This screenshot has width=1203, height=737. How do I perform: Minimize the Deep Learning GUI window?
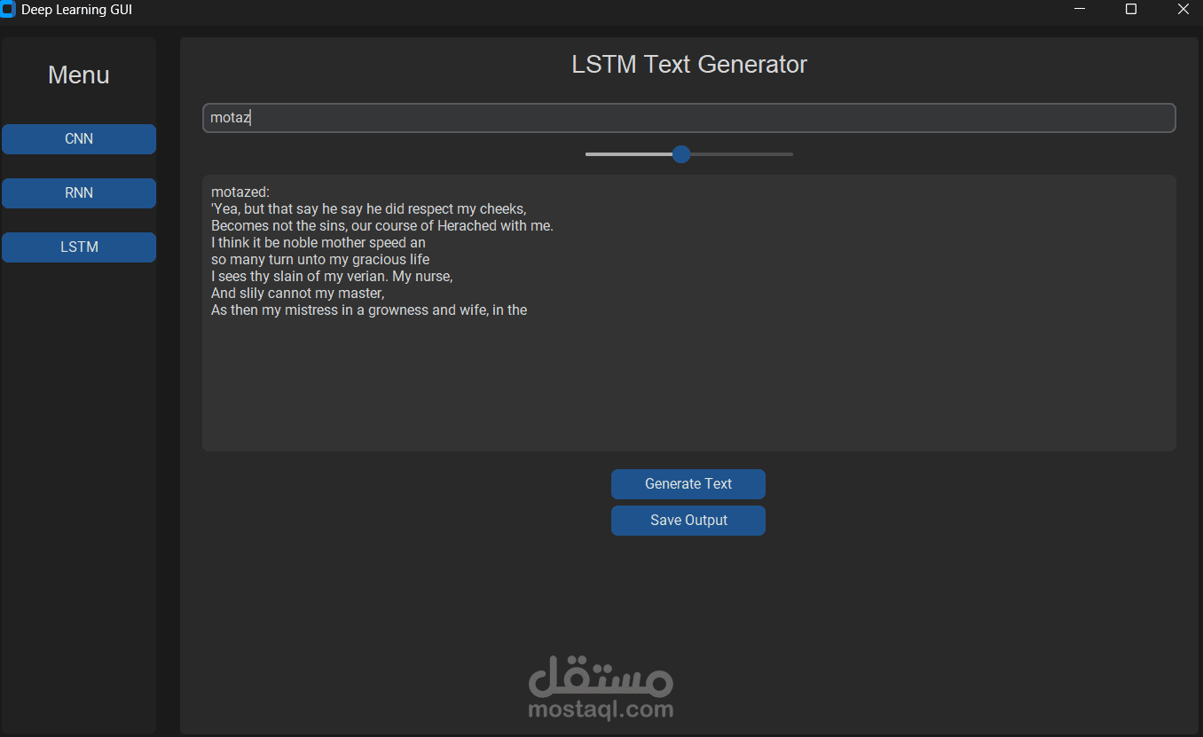click(1080, 9)
